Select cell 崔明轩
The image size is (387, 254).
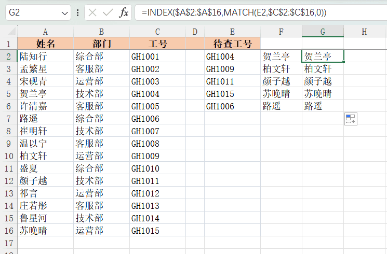(x=45, y=131)
